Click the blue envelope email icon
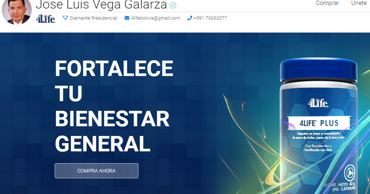Viewport: 370px width, 194px height. pyautogui.click(x=127, y=18)
